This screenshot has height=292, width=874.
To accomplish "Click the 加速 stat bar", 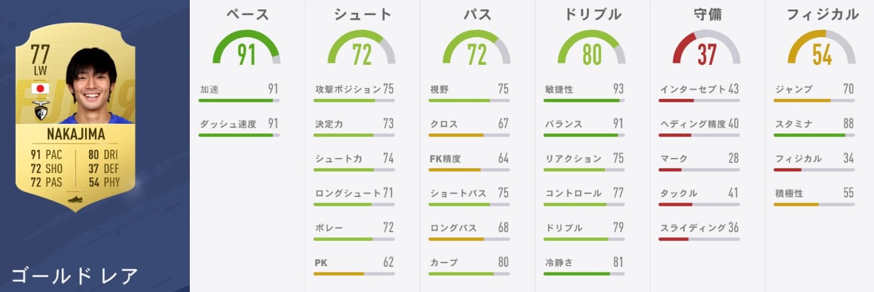I will click(238, 101).
